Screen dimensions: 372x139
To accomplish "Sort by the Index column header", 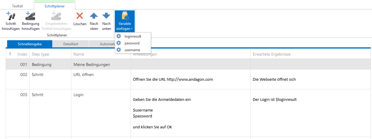I will coord(22,54).
